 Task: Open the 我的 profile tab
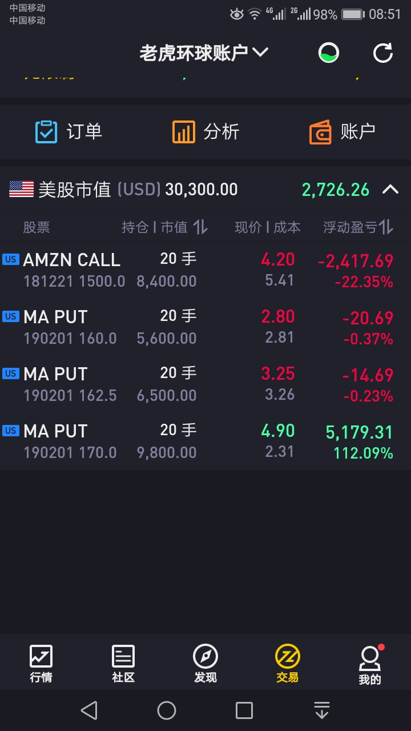[370, 665]
